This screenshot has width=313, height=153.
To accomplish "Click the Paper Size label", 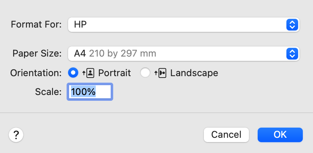I will point(37,54).
